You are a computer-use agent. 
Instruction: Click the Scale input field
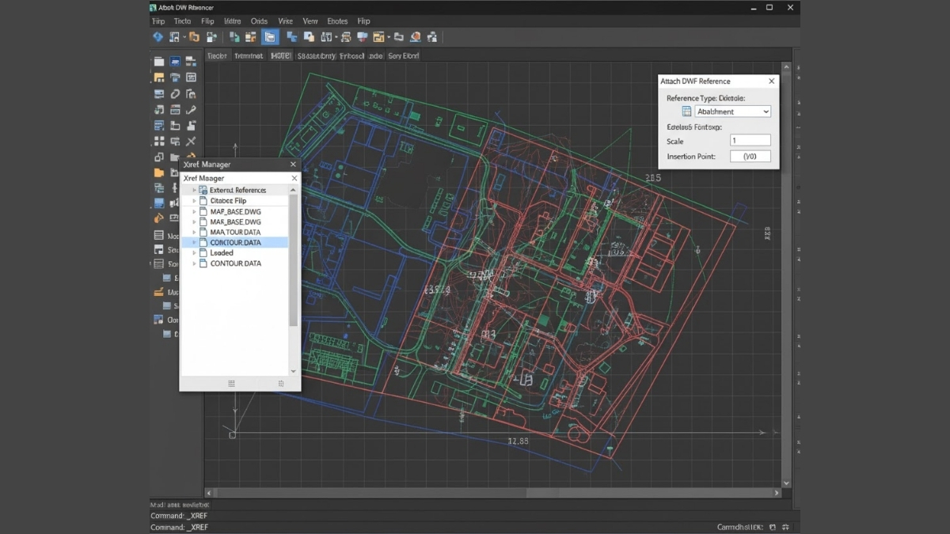click(749, 140)
